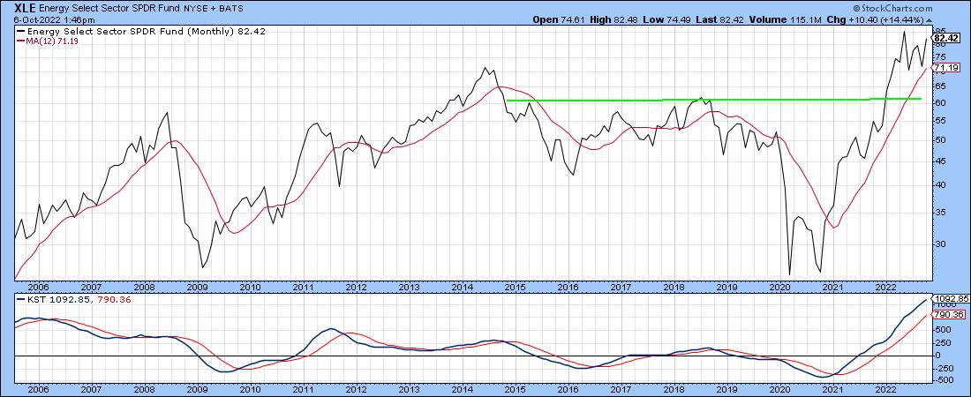
Task: Click the 75 price axis label
Action: 939,57
